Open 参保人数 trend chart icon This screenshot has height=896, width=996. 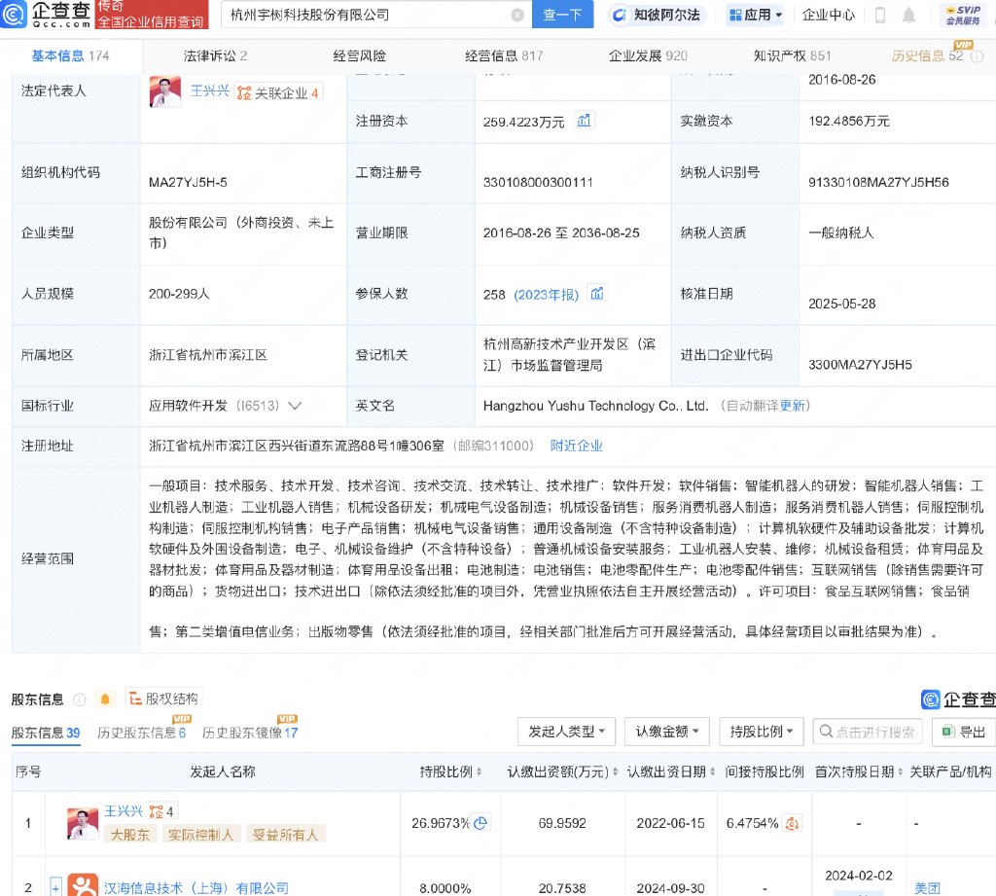[x=597, y=293]
